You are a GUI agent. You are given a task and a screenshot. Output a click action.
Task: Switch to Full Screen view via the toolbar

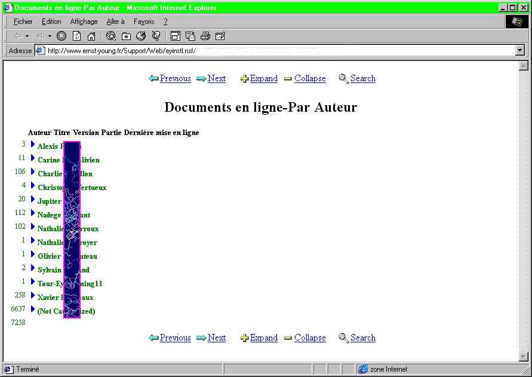pos(176,36)
